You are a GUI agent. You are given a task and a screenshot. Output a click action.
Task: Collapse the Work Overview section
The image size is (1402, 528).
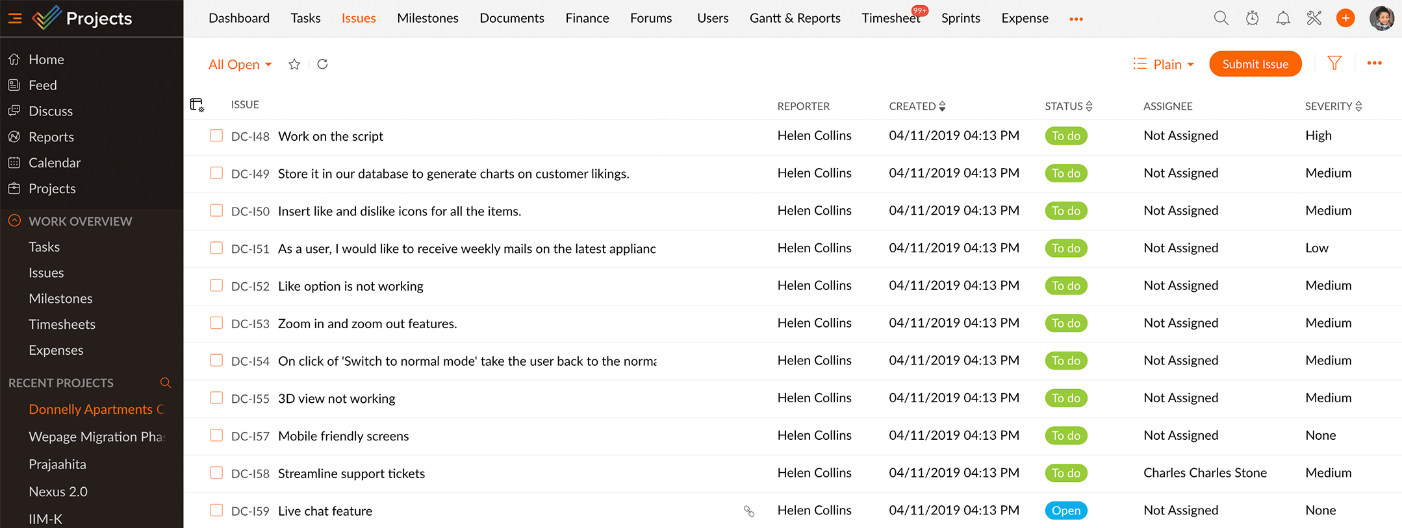14,221
